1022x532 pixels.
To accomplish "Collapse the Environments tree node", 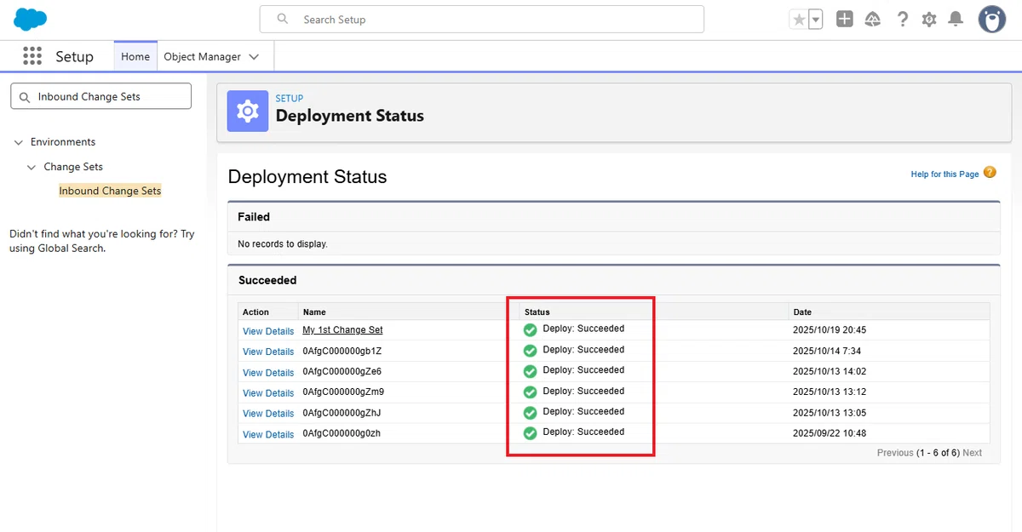I will pyautogui.click(x=19, y=142).
